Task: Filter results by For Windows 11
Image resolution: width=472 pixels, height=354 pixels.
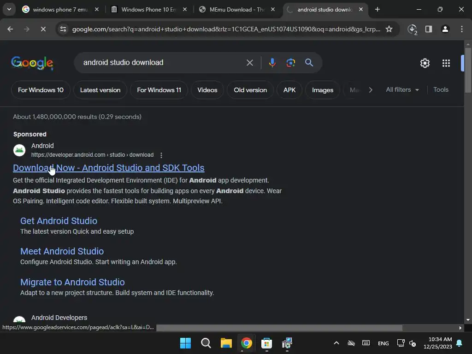Action: pyautogui.click(x=159, y=90)
